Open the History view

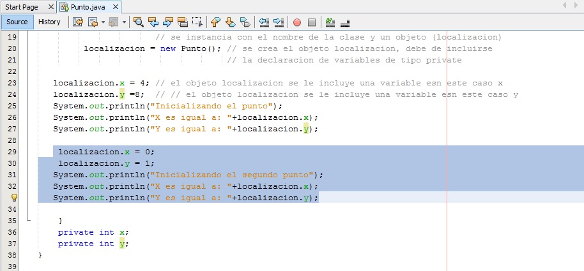49,22
